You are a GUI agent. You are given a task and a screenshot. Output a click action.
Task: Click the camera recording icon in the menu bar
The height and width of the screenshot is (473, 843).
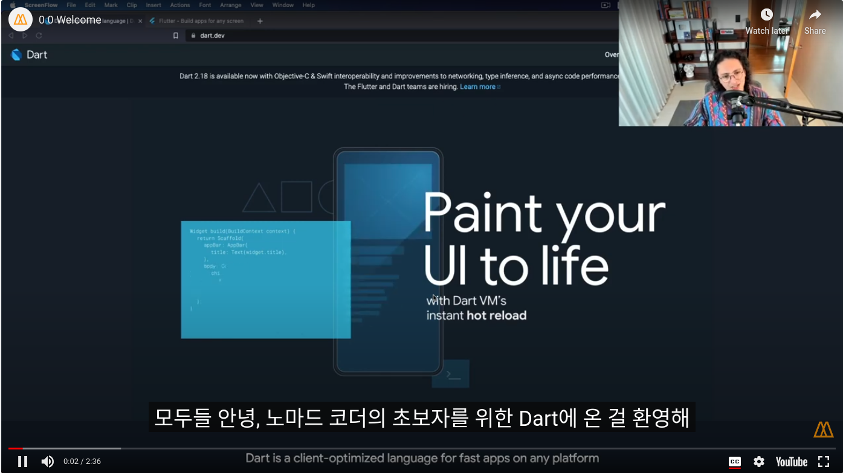coord(606,5)
